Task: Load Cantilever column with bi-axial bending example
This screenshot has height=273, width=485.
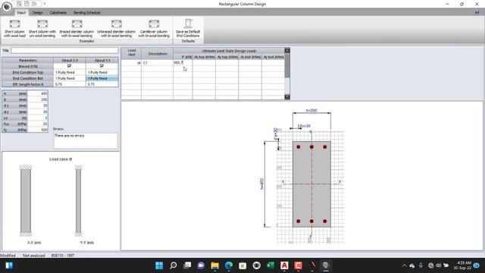Action: click(x=154, y=29)
